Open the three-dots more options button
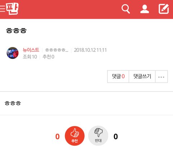 click(x=161, y=76)
